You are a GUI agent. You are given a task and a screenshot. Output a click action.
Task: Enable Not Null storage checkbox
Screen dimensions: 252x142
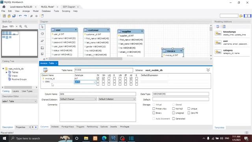pyautogui.click(x=173, y=109)
